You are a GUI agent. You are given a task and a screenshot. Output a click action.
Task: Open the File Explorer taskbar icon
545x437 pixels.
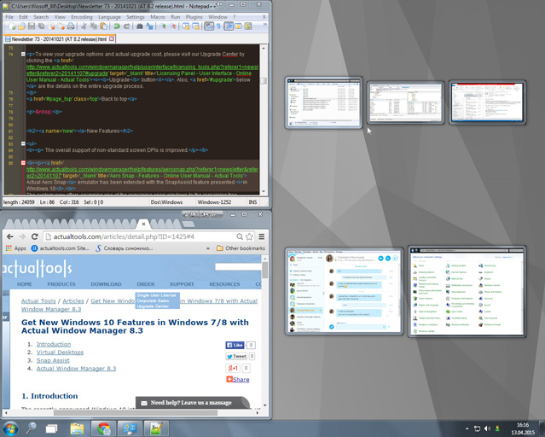(77, 428)
